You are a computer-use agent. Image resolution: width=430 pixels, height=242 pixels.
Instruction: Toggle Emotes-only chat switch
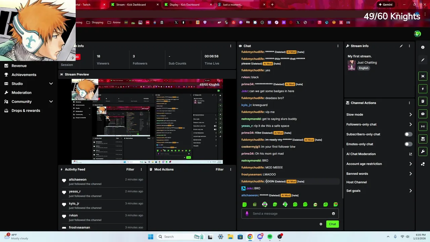pos(408,144)
